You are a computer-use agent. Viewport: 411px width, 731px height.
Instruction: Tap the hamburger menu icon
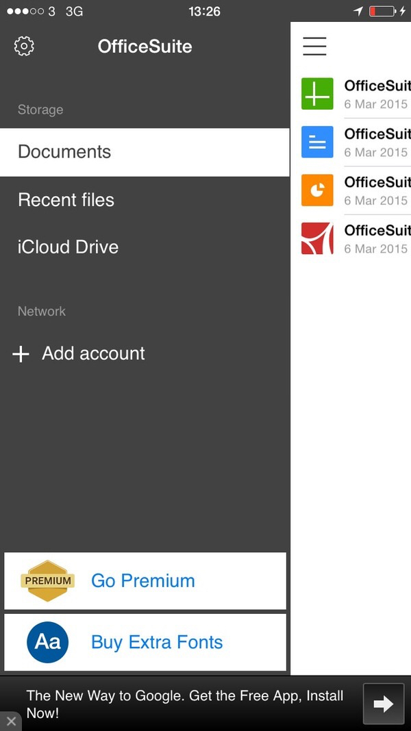click(314, 46)
